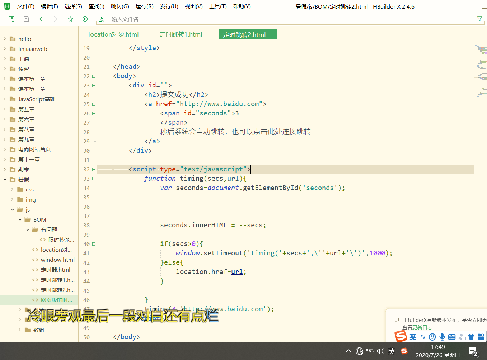Screen dimensions: 487x360
Task: Click the bookmark star icon
Action: [70, 19]
